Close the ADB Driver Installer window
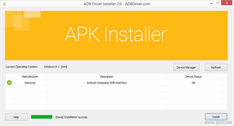Image resolution: width=234 pixels, height=126 pixels. 227,3
